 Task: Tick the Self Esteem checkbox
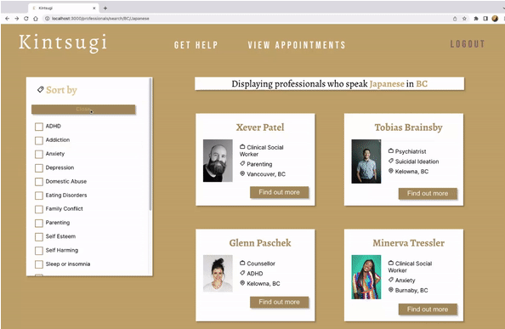(39, 237)
